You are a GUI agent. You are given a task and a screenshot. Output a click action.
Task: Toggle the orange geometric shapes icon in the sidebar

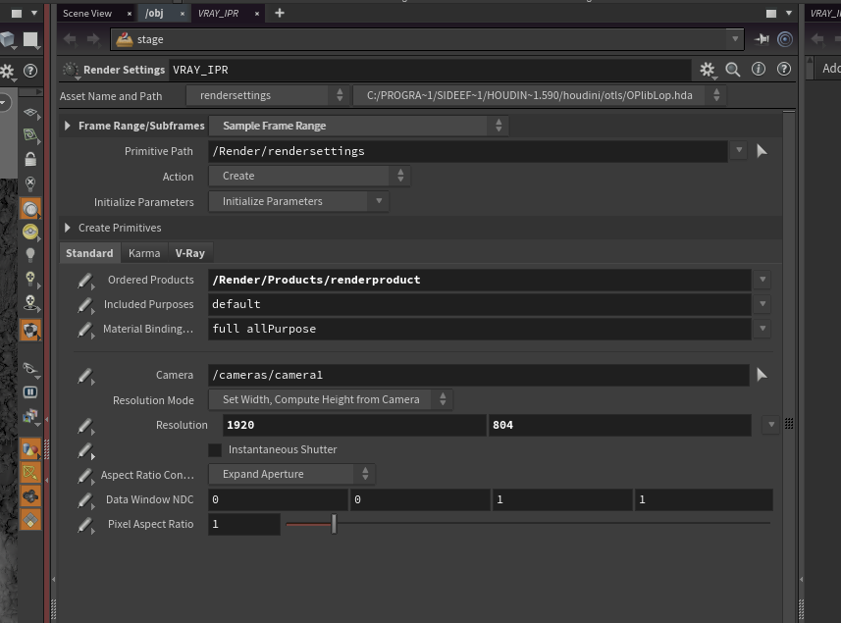pyautogui.click(x=30, y=448)
